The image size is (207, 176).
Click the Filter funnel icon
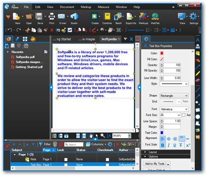point(41,144)
